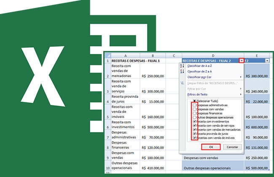Open Classificar por Cor menu entry
The height and width of the screenshot is (177, 274).
click(199, 77)
